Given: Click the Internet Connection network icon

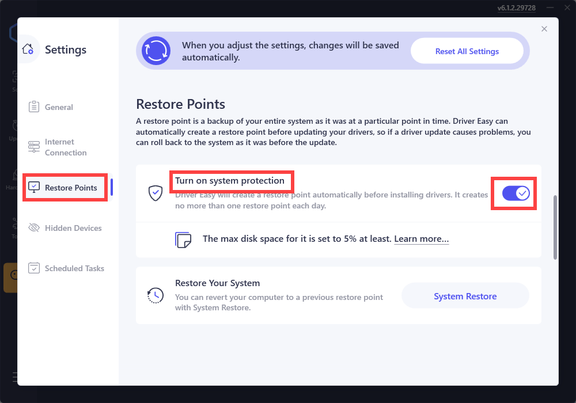Looking at the screenshot, I should tap(34, 147).
